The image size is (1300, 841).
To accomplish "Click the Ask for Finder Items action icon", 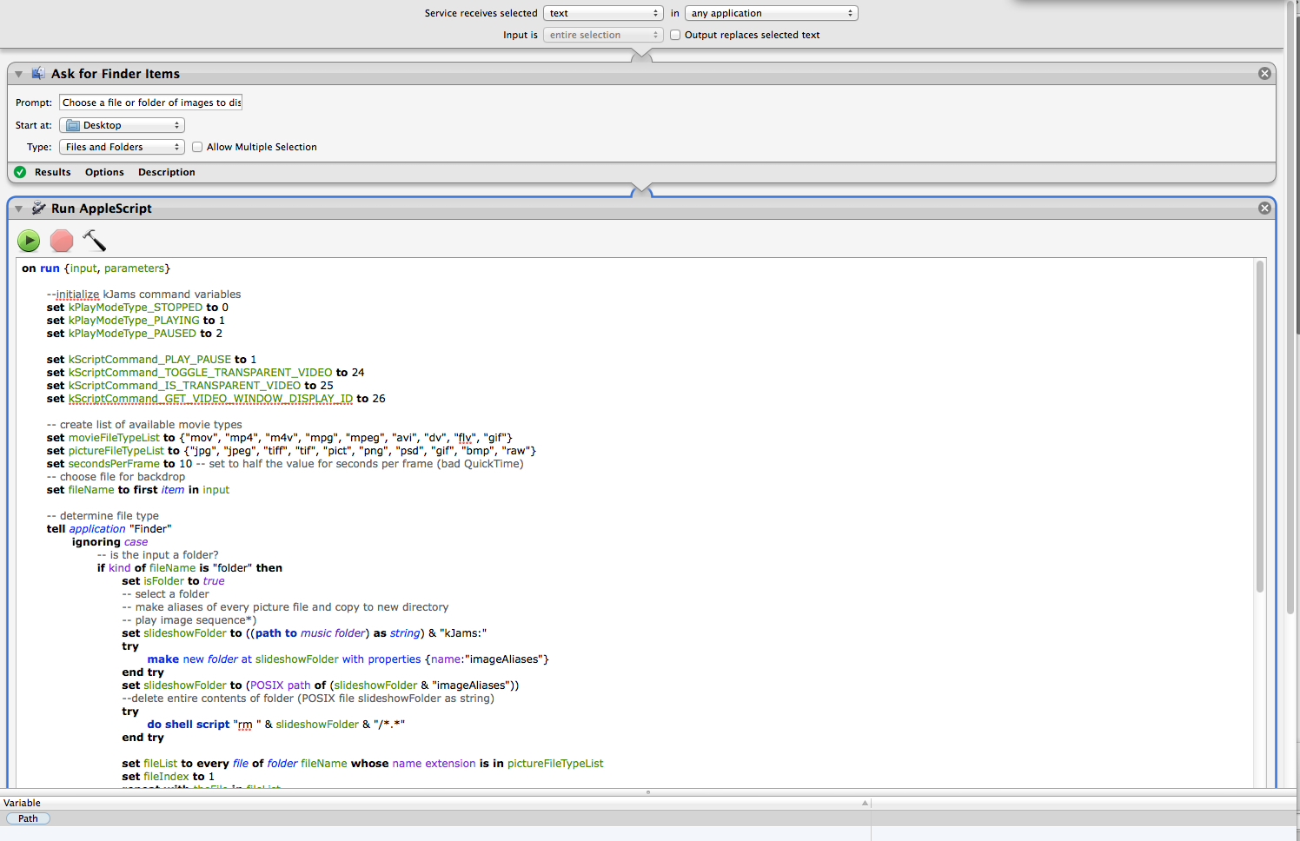I will click(x=38, y=74).
